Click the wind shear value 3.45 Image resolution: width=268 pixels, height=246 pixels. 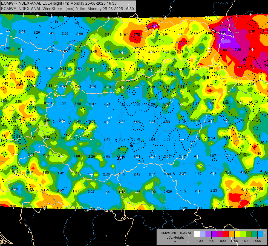(94, 52)
